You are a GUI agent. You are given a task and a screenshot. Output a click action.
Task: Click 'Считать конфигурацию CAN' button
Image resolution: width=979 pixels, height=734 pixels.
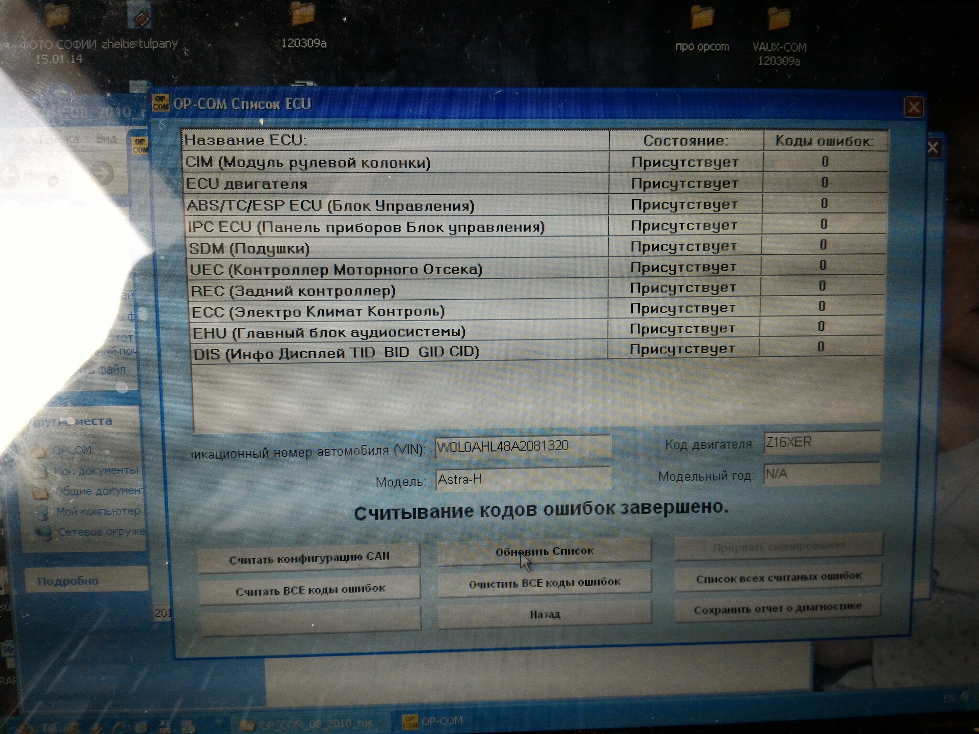(x=309, y=558)
